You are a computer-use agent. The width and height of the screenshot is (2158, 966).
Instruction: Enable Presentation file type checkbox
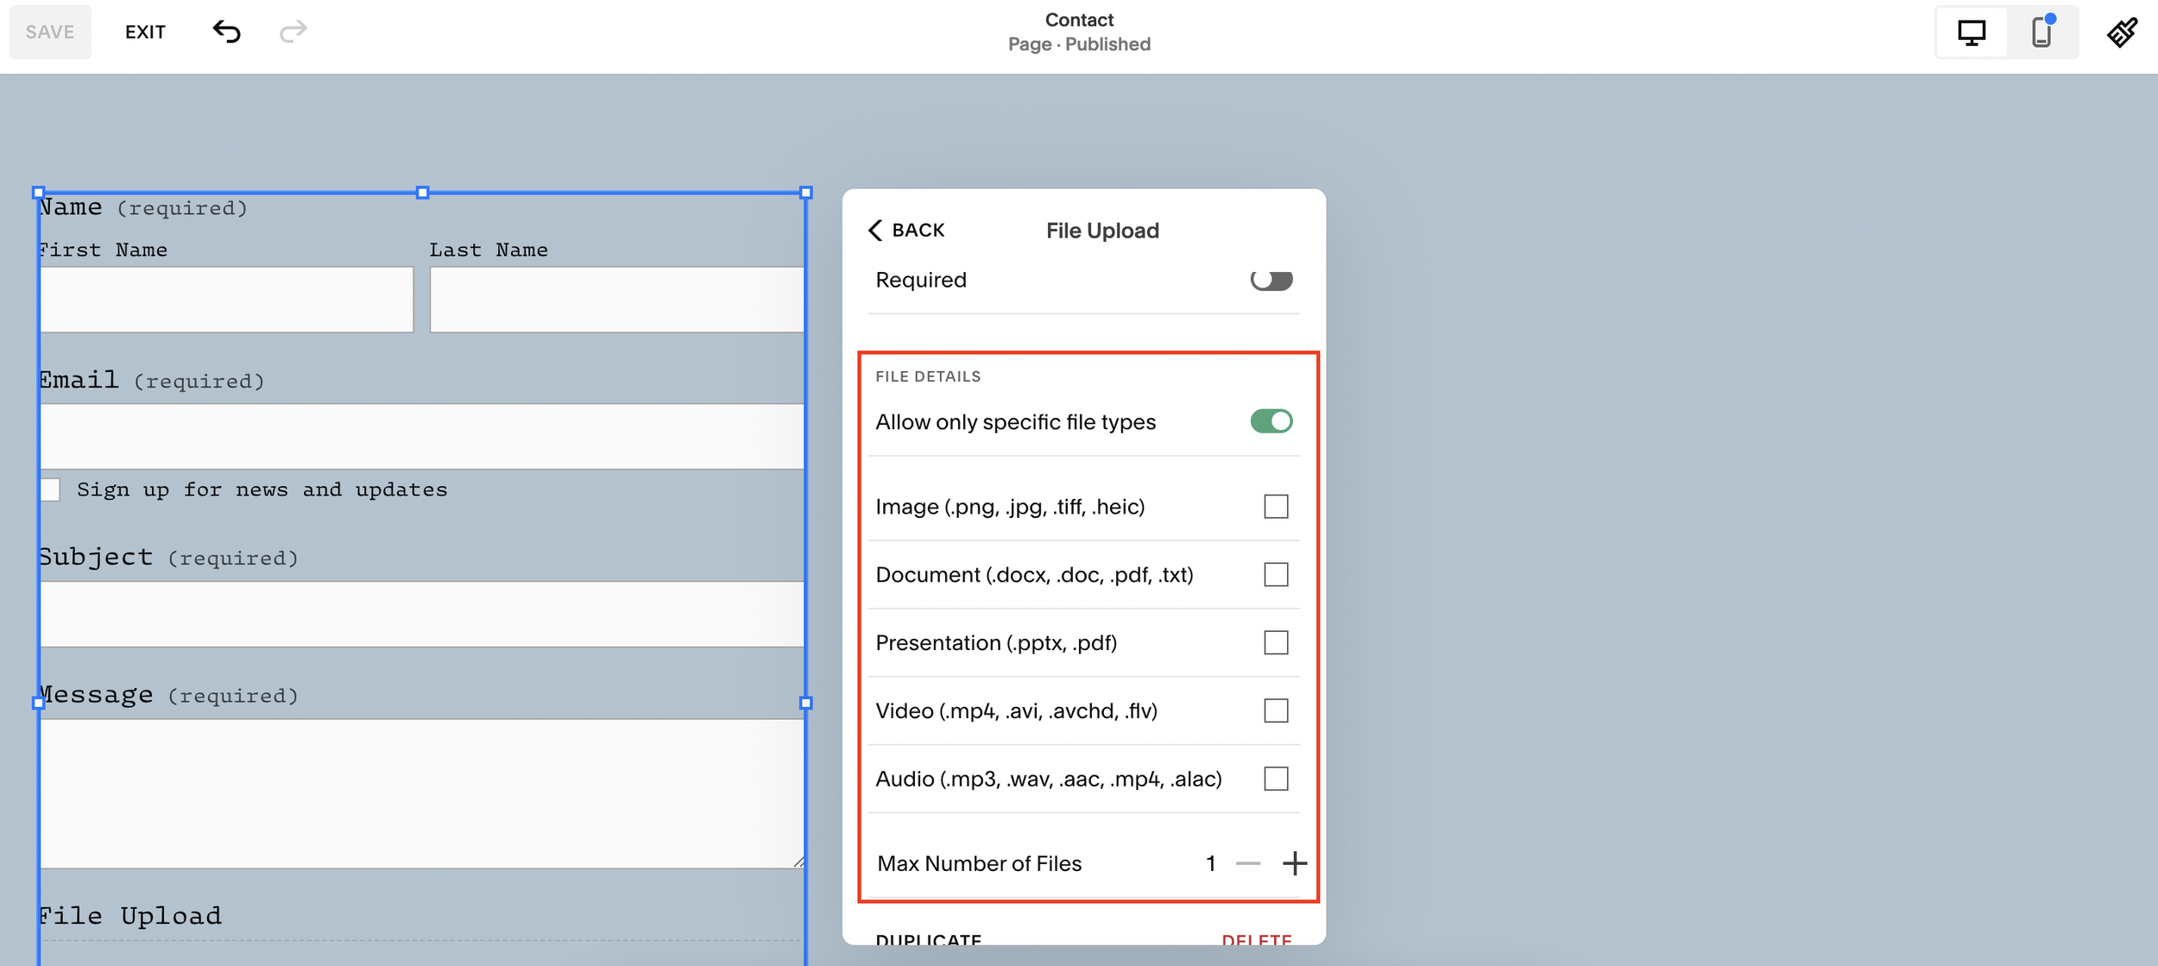coord(1276,643)
